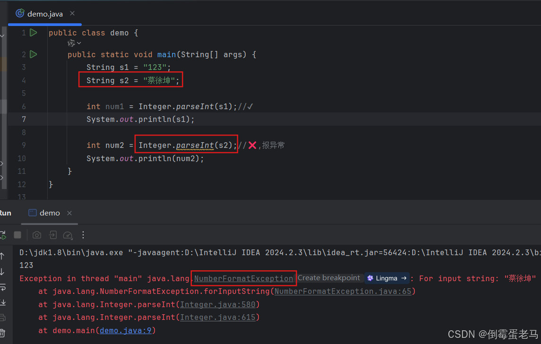541x344 pixels.
Task: Open demo.java:9 stack trace link
Action: coord(126,331)
